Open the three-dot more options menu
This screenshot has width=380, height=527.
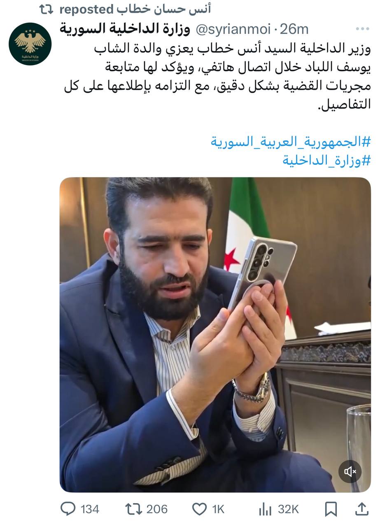pyautogui.click(x=363, y=29)
